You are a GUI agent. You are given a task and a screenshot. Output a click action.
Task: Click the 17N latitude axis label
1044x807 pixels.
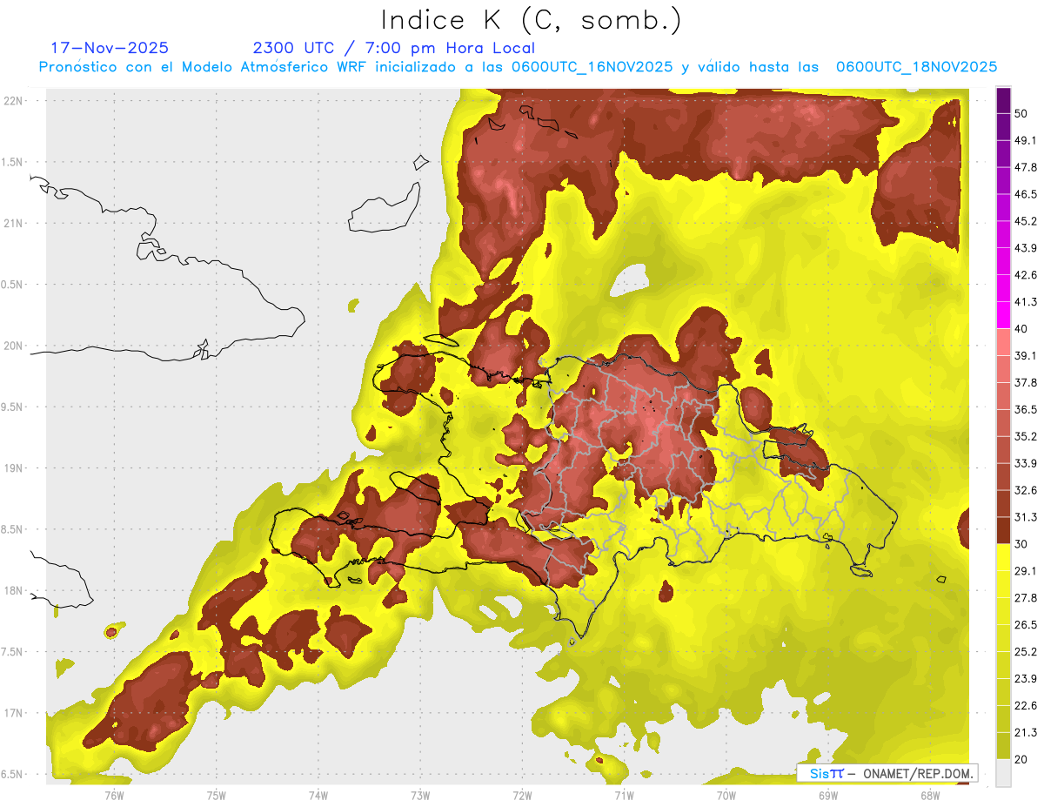tap(15, 713)
